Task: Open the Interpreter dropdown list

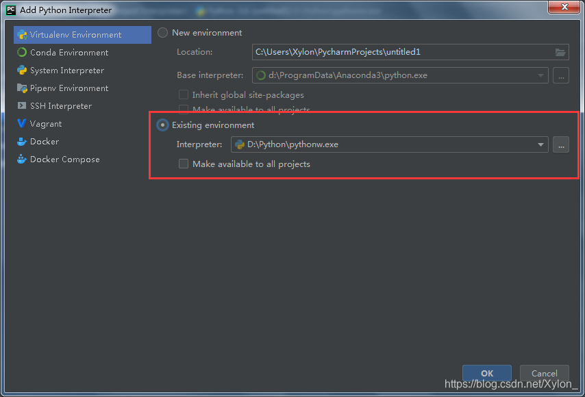Action: (540, 144)
